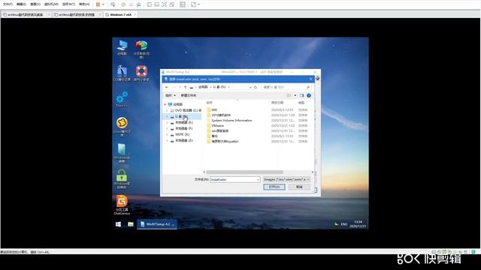Select local disk (E:) in tree

click(x=182, y=122)
